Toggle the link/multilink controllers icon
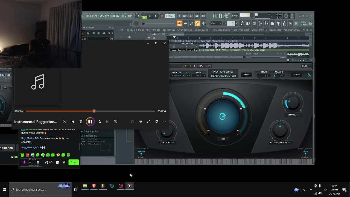The image size is (350, 197). [x=197, y=24]
